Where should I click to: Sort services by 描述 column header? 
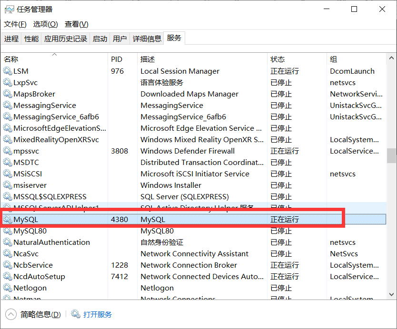202,59
